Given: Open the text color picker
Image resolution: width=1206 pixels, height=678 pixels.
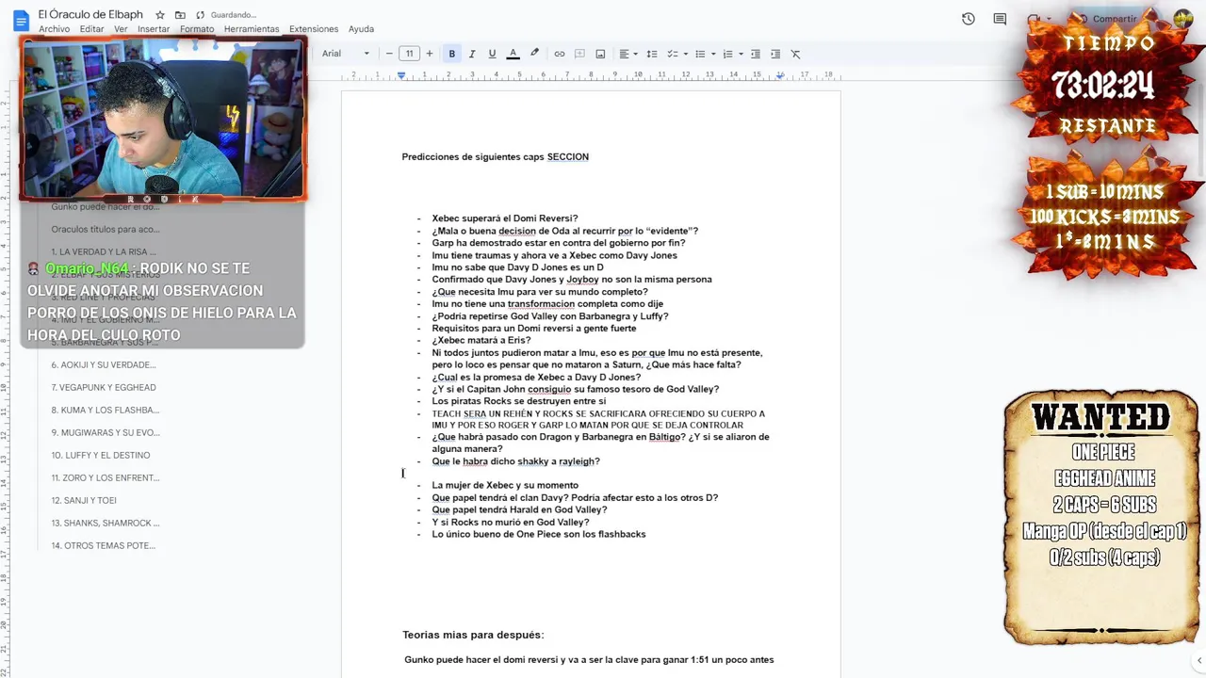Looking at the screenshot, I should pos(513,54).
